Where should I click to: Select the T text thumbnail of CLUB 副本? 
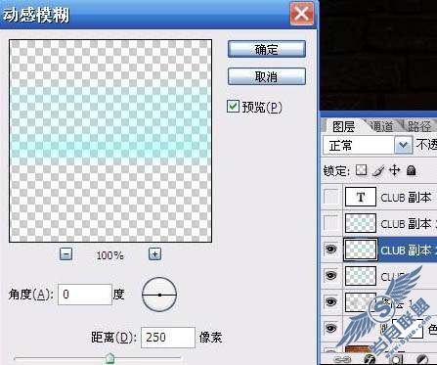pos(361,197)
